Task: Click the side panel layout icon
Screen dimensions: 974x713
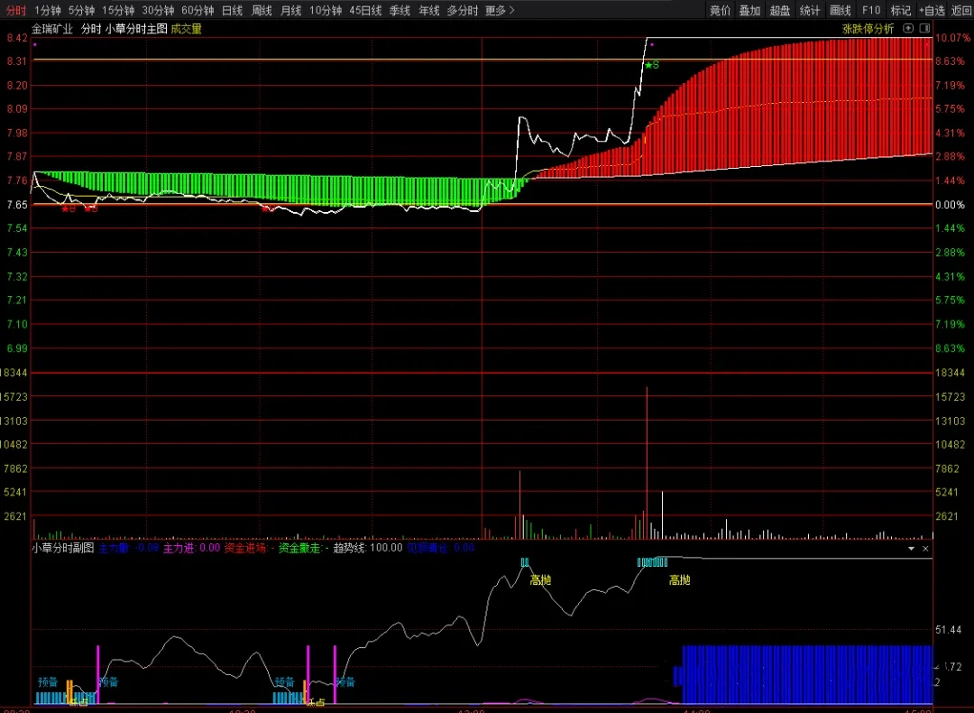Action: pos(925,29)
